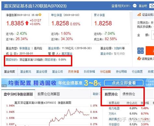
Task: Select the 股票持仓 tab
Action: (x=111, y=94)
